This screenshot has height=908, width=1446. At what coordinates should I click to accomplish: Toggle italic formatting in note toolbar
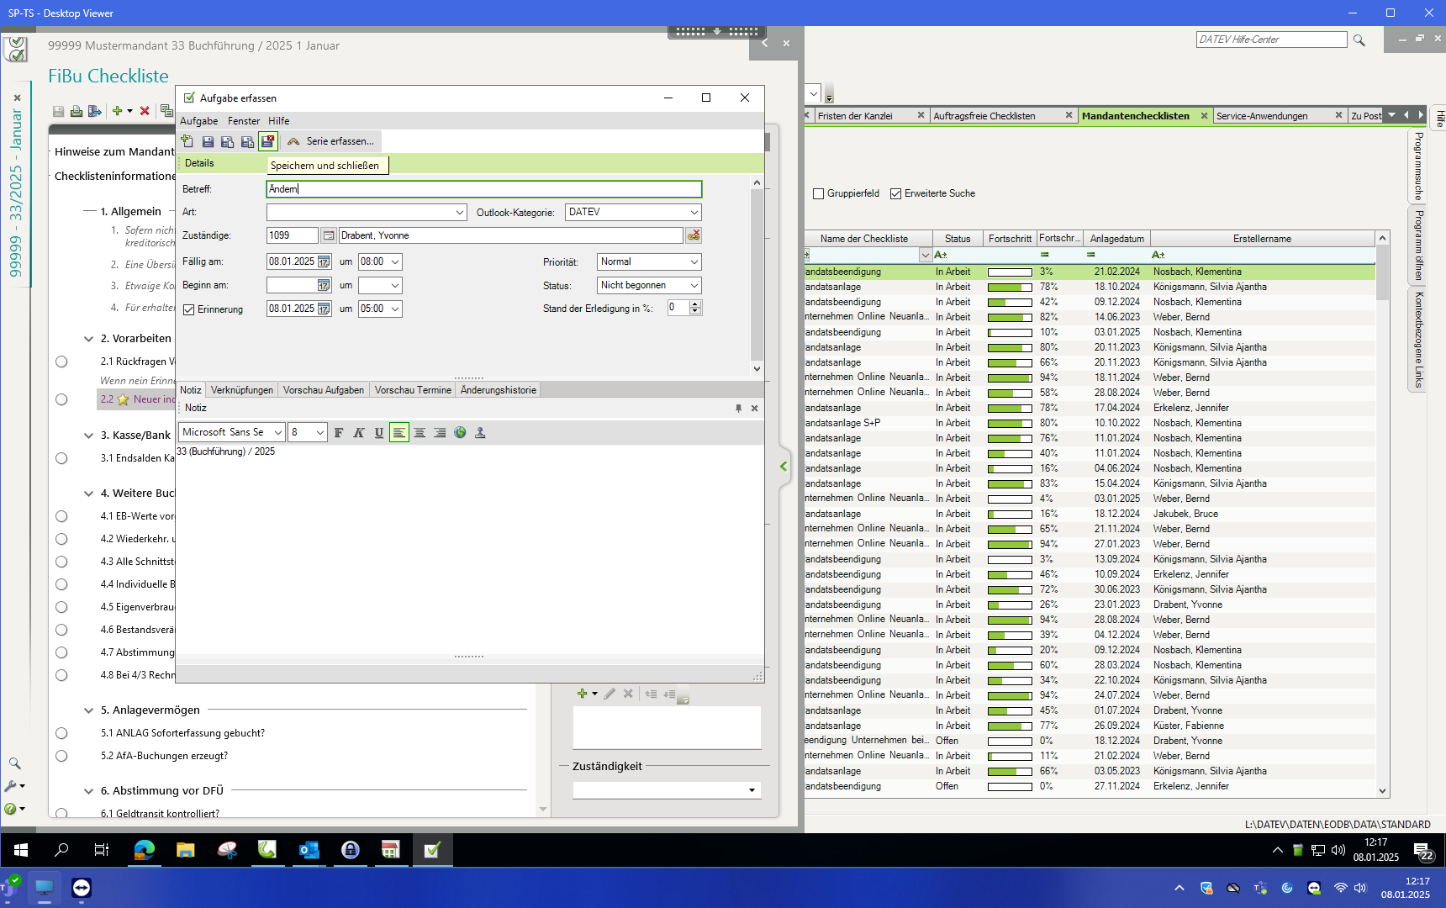[359, 433]
